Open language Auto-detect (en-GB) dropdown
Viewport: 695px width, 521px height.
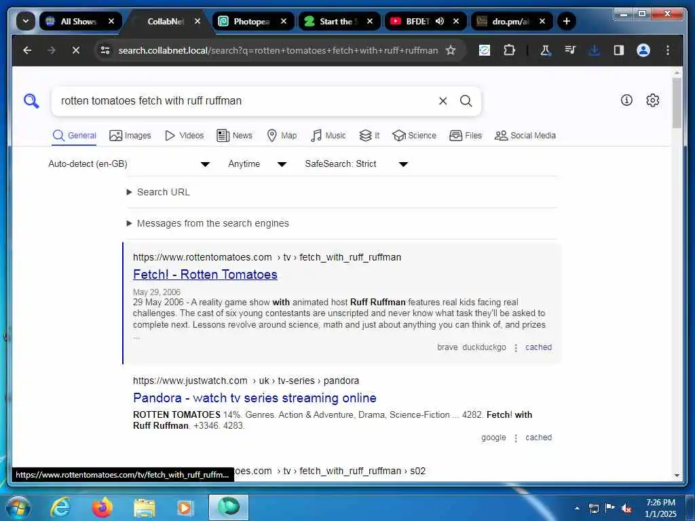point(129,164)
